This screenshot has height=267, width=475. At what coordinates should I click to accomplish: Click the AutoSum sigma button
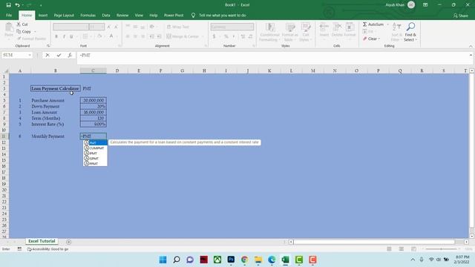pyautogui.click(x=373, y=24)
